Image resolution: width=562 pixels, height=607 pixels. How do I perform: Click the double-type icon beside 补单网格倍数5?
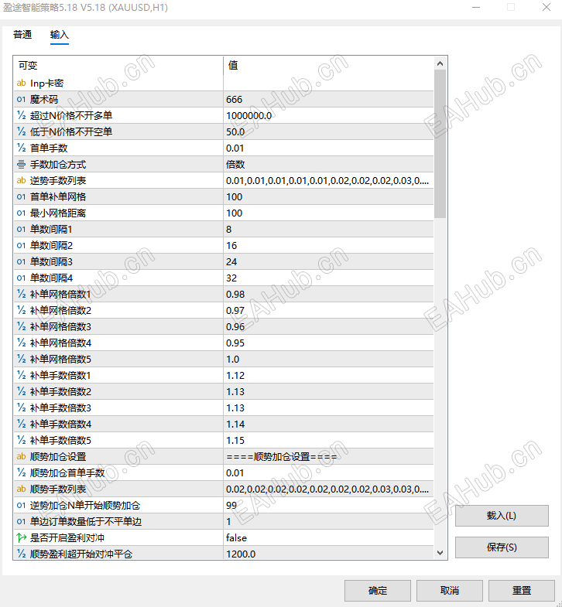point(22,360)
